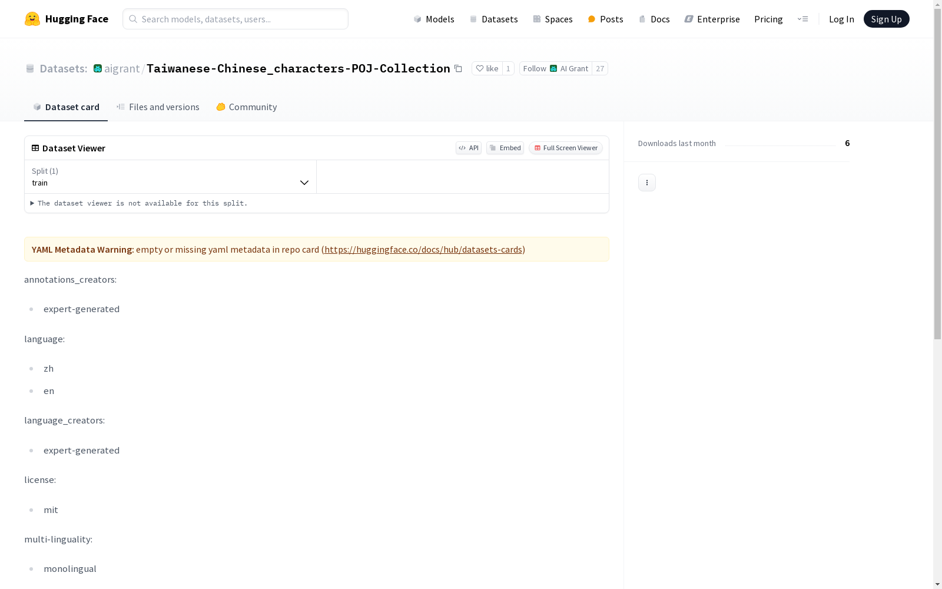Open Docs in top navigation
The width and height of the screenshot is (942, 589).
point(654,19)
